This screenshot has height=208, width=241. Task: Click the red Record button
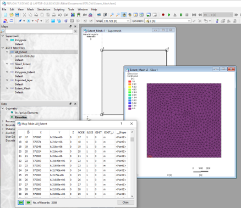coord(163,15)
